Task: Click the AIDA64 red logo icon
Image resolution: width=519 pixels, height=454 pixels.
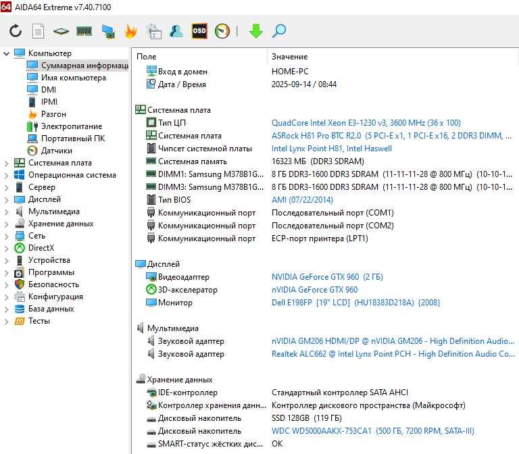Action: coord(6,7)
